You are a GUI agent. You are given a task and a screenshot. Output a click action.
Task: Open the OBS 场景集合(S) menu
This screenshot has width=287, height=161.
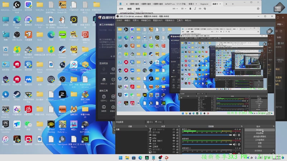pyautogui.click(x=170, y=20)
